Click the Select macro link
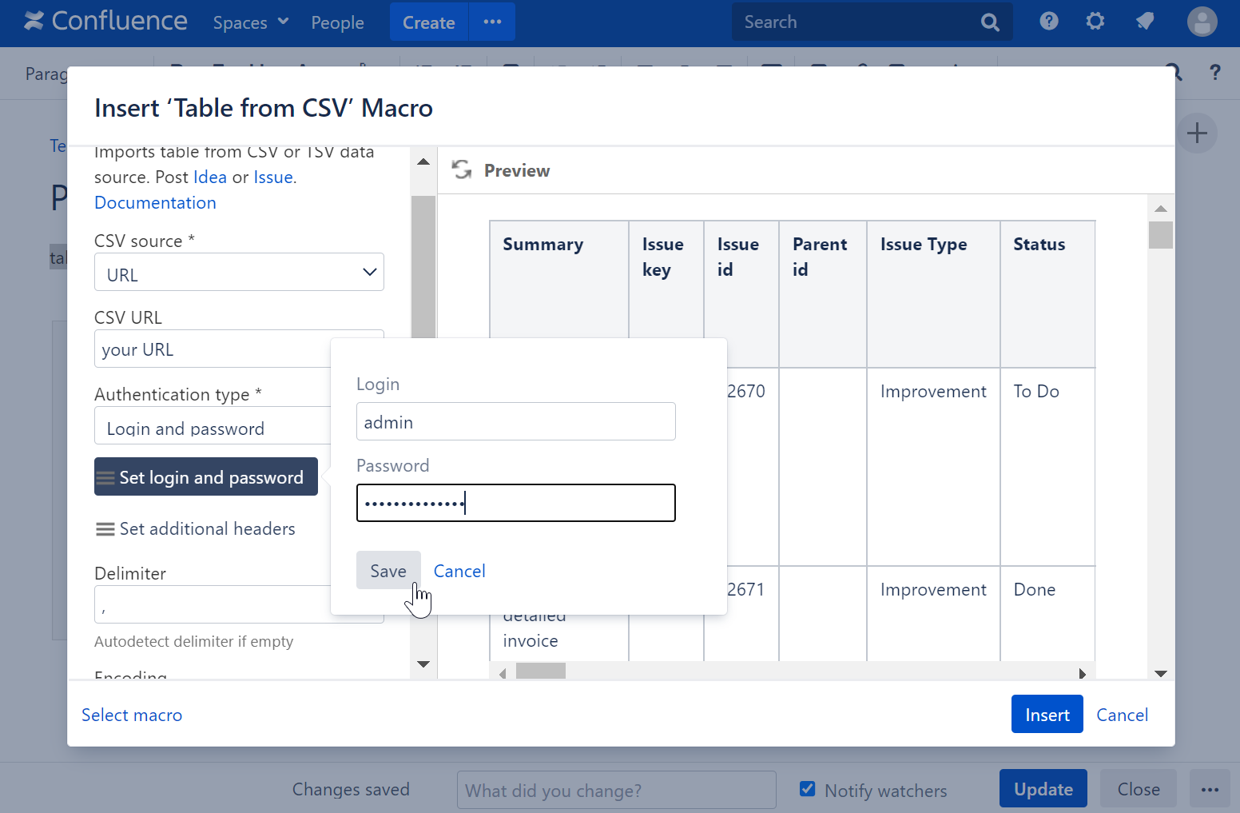Image resolution: width=1240 pixels, height=813 pixels. tap(132, 715)
